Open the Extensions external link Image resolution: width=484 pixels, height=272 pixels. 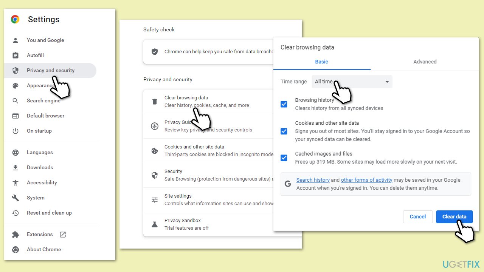pyautogui.click(x=62, y=234)
